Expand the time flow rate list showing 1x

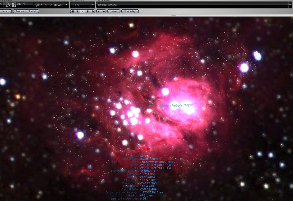(x=93, y=4)
